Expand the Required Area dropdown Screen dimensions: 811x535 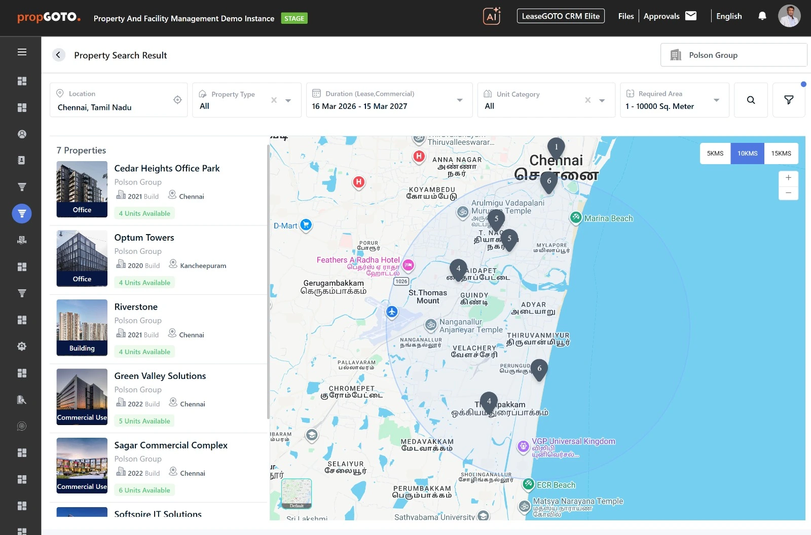click(x=716, y=100)
